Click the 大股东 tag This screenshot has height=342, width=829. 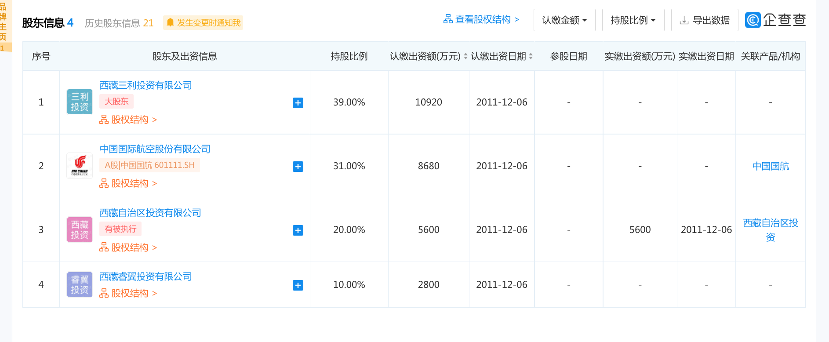click(x=116, y=102)
